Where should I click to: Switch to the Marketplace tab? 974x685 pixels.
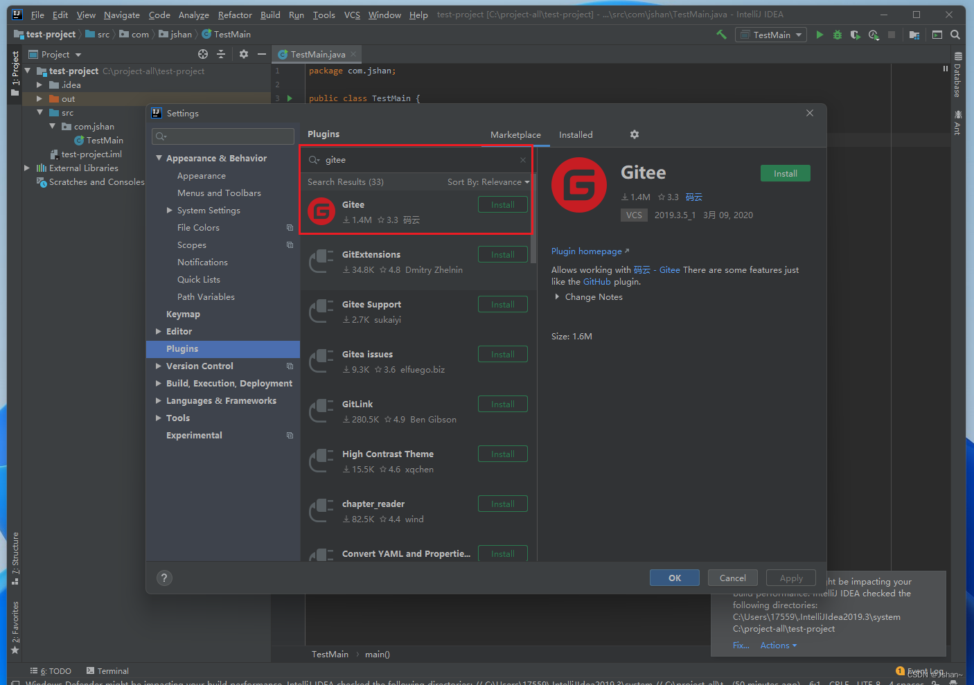coord(515,134)
